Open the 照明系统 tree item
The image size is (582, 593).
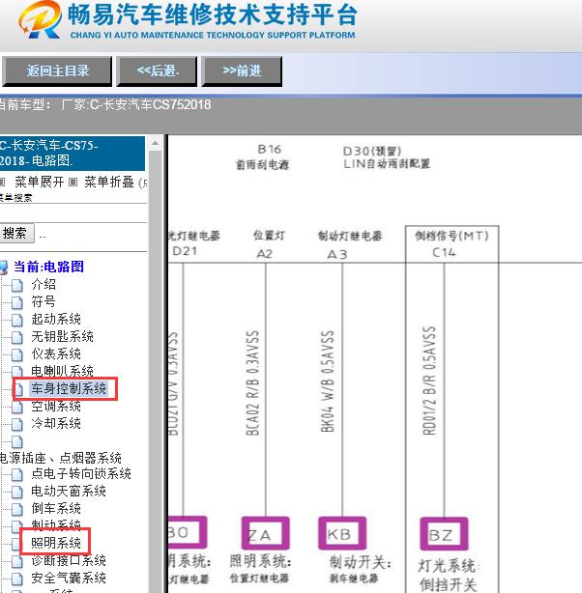(56, 543)
